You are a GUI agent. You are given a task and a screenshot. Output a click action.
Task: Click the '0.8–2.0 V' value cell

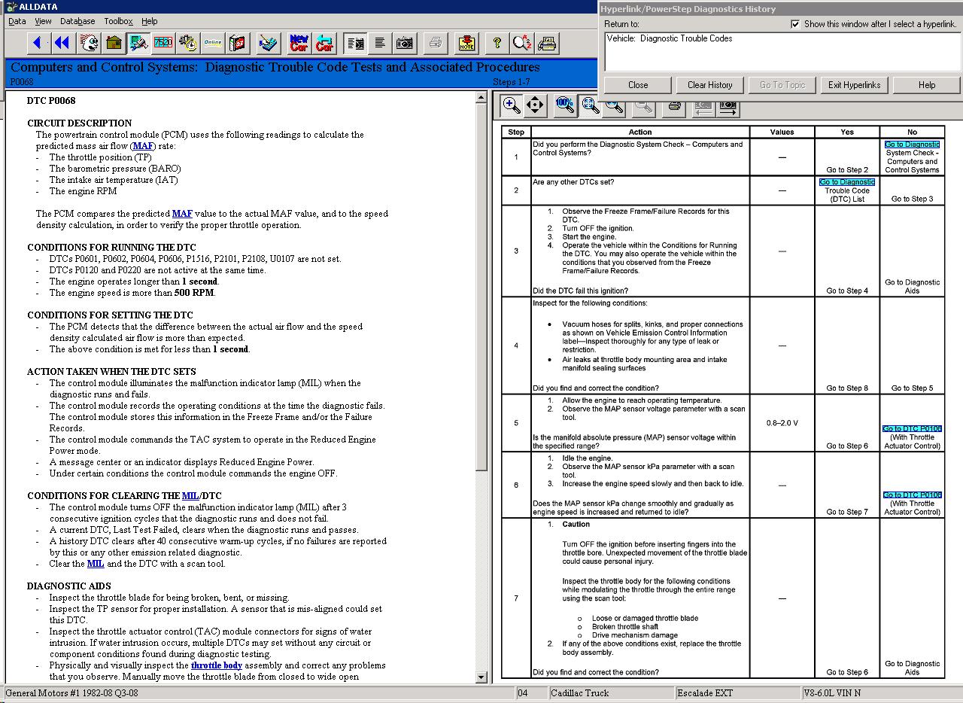pyautogui.click(x=782, y=423)
